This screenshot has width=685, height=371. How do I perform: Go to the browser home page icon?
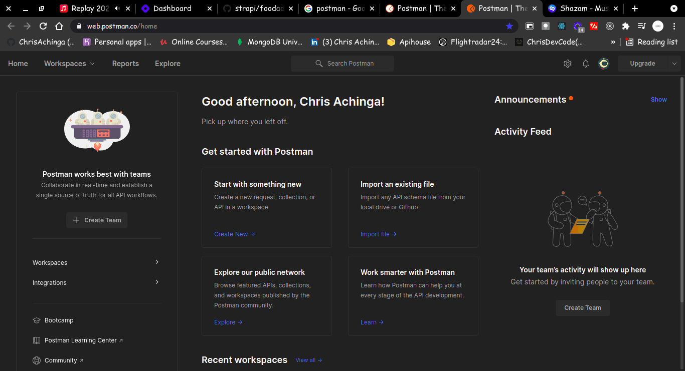click(x=59, y=26)
